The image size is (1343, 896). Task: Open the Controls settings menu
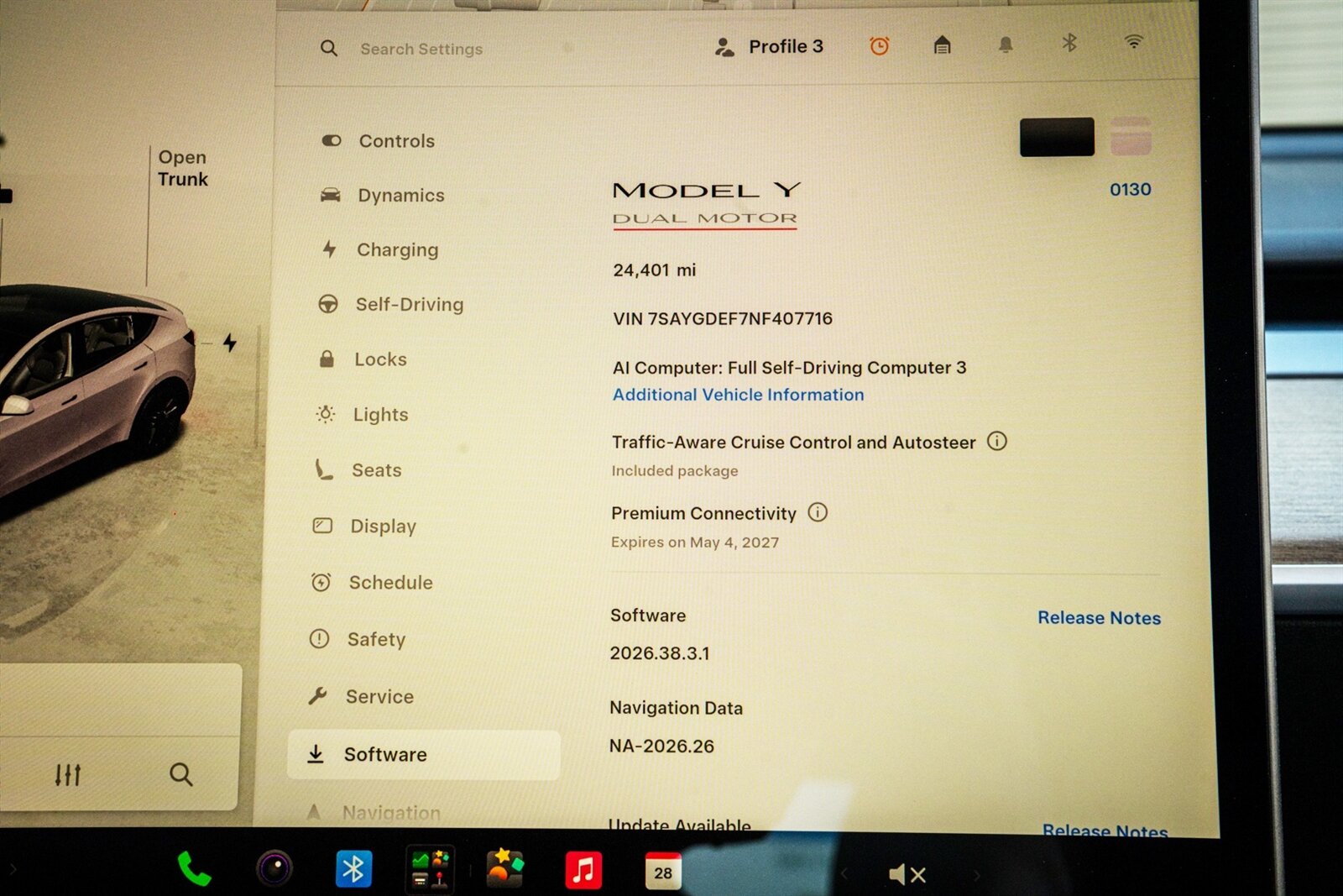click(x=379, y=141)
